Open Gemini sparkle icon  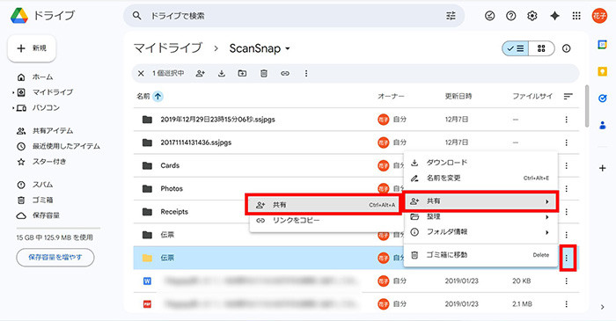point(554,16)
